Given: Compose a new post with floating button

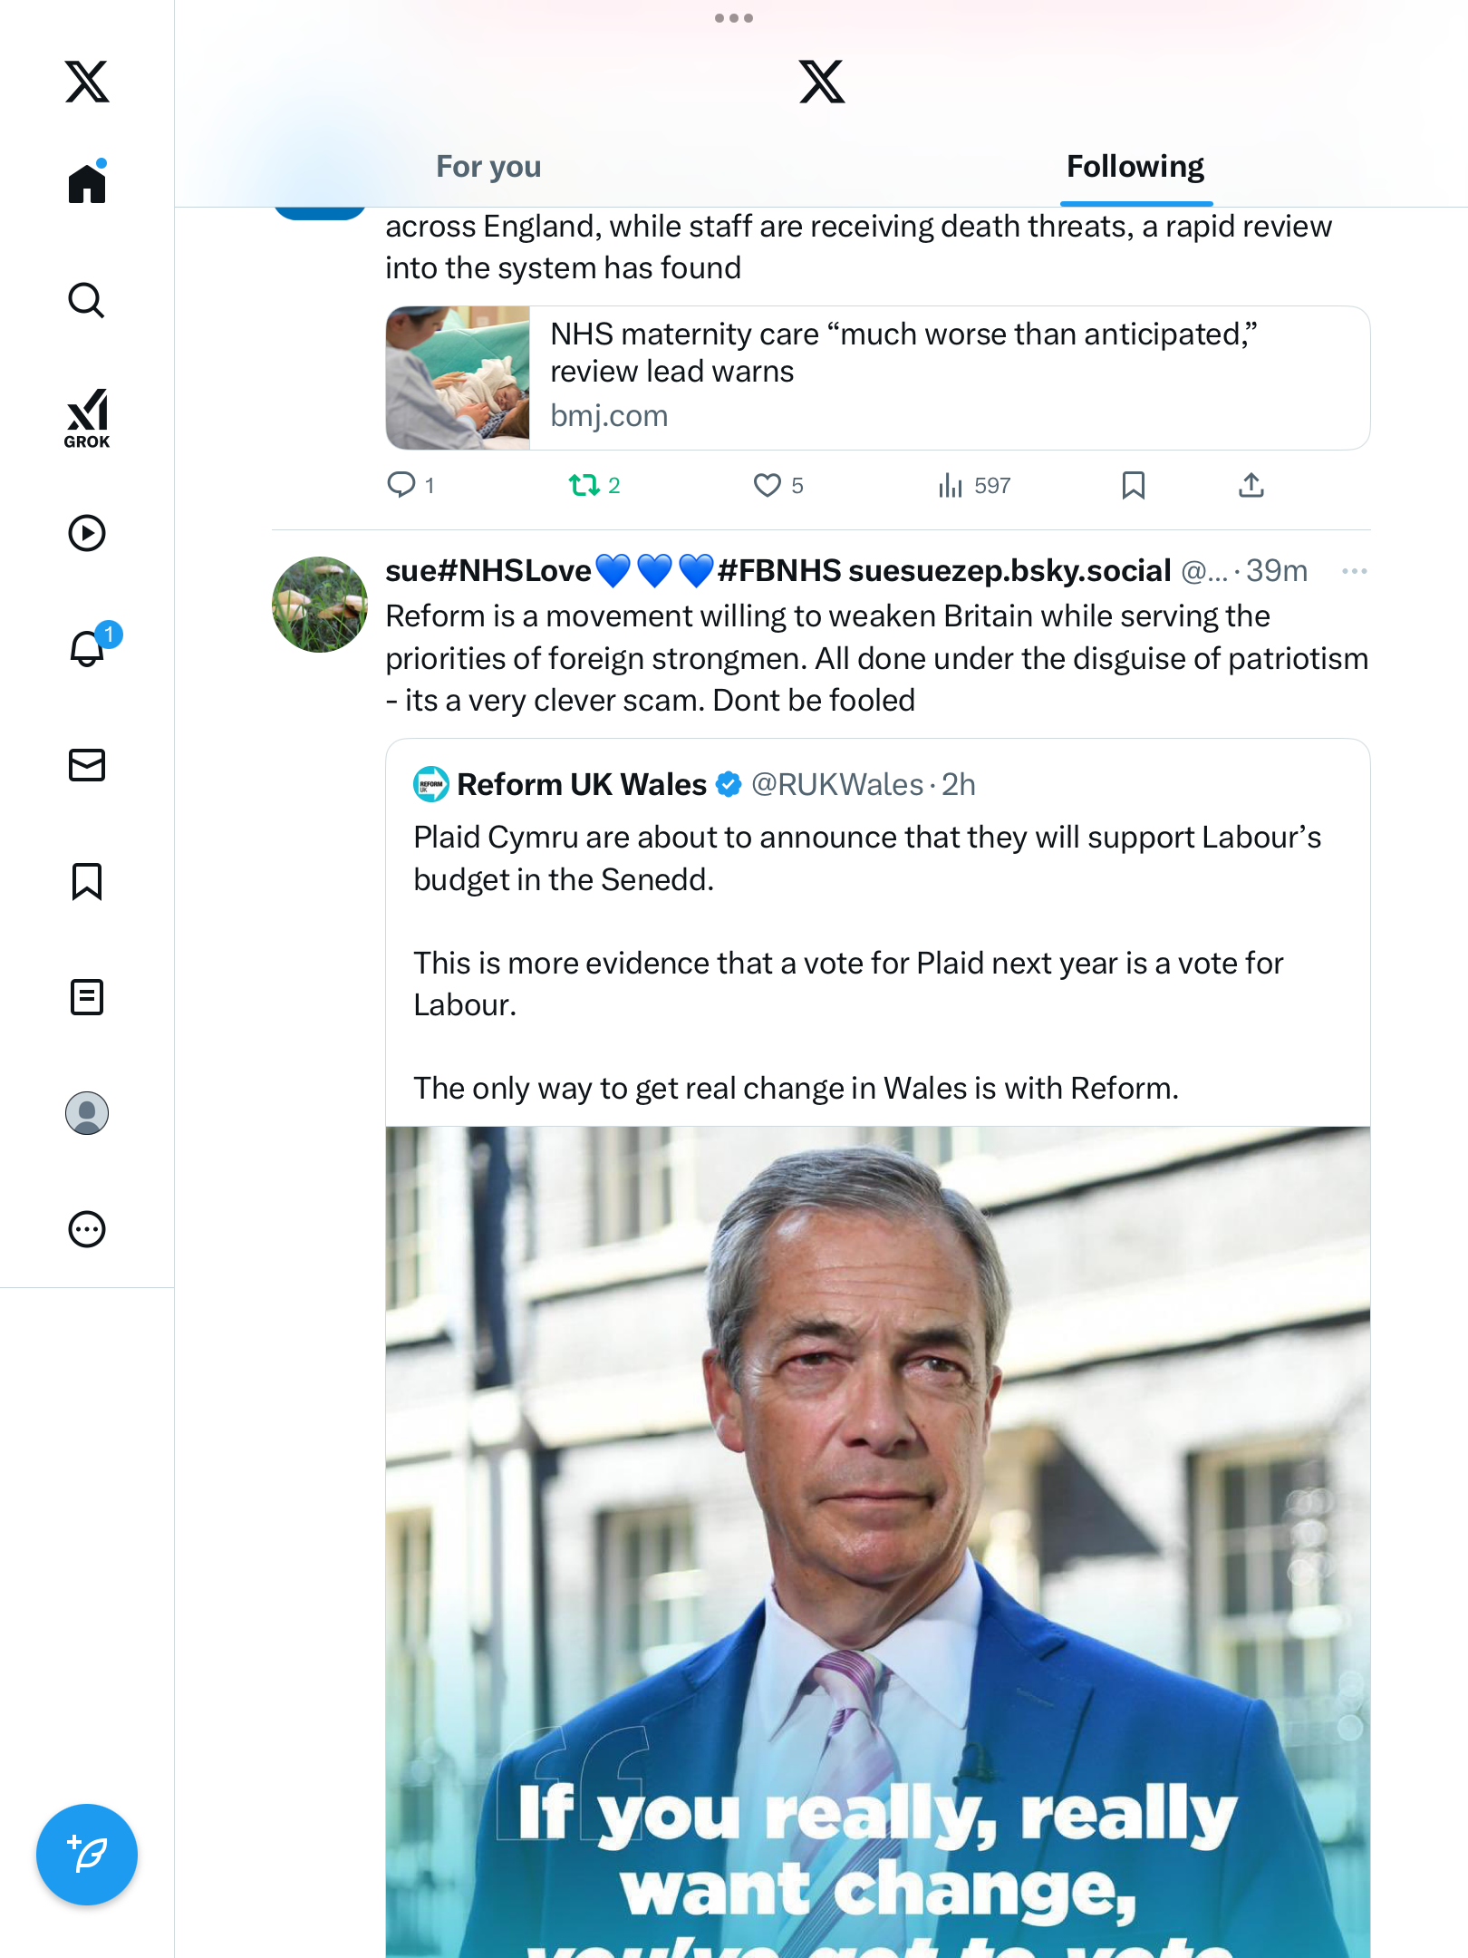Looking at the screenshot, I should (87, 1855).
